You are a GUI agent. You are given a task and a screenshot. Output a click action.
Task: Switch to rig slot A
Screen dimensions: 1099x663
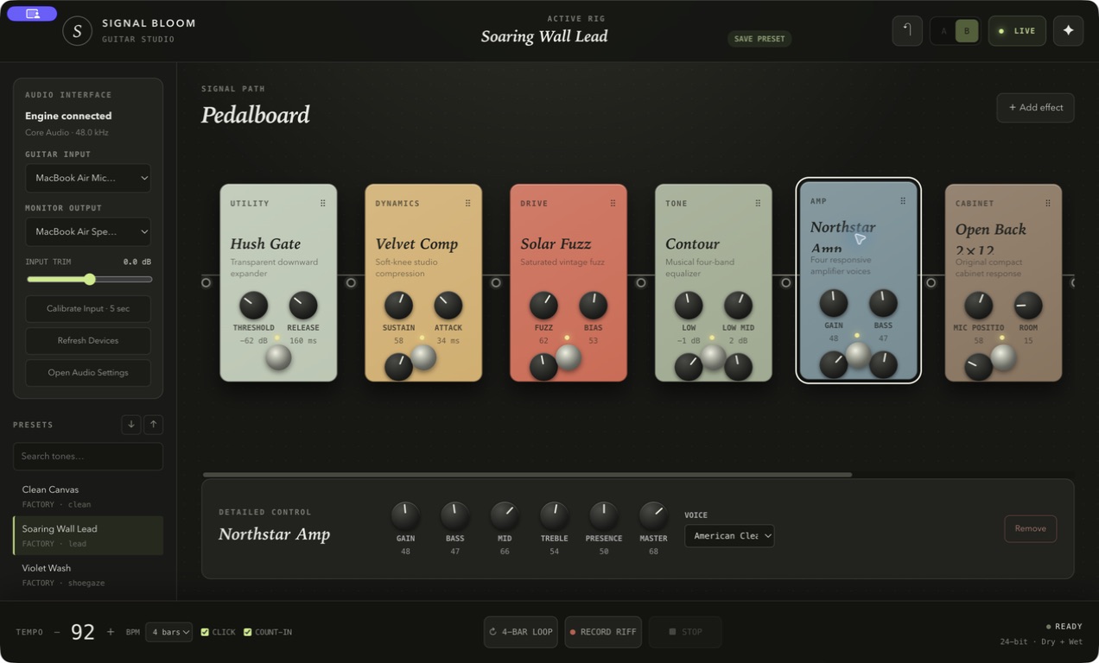point(943,31)
